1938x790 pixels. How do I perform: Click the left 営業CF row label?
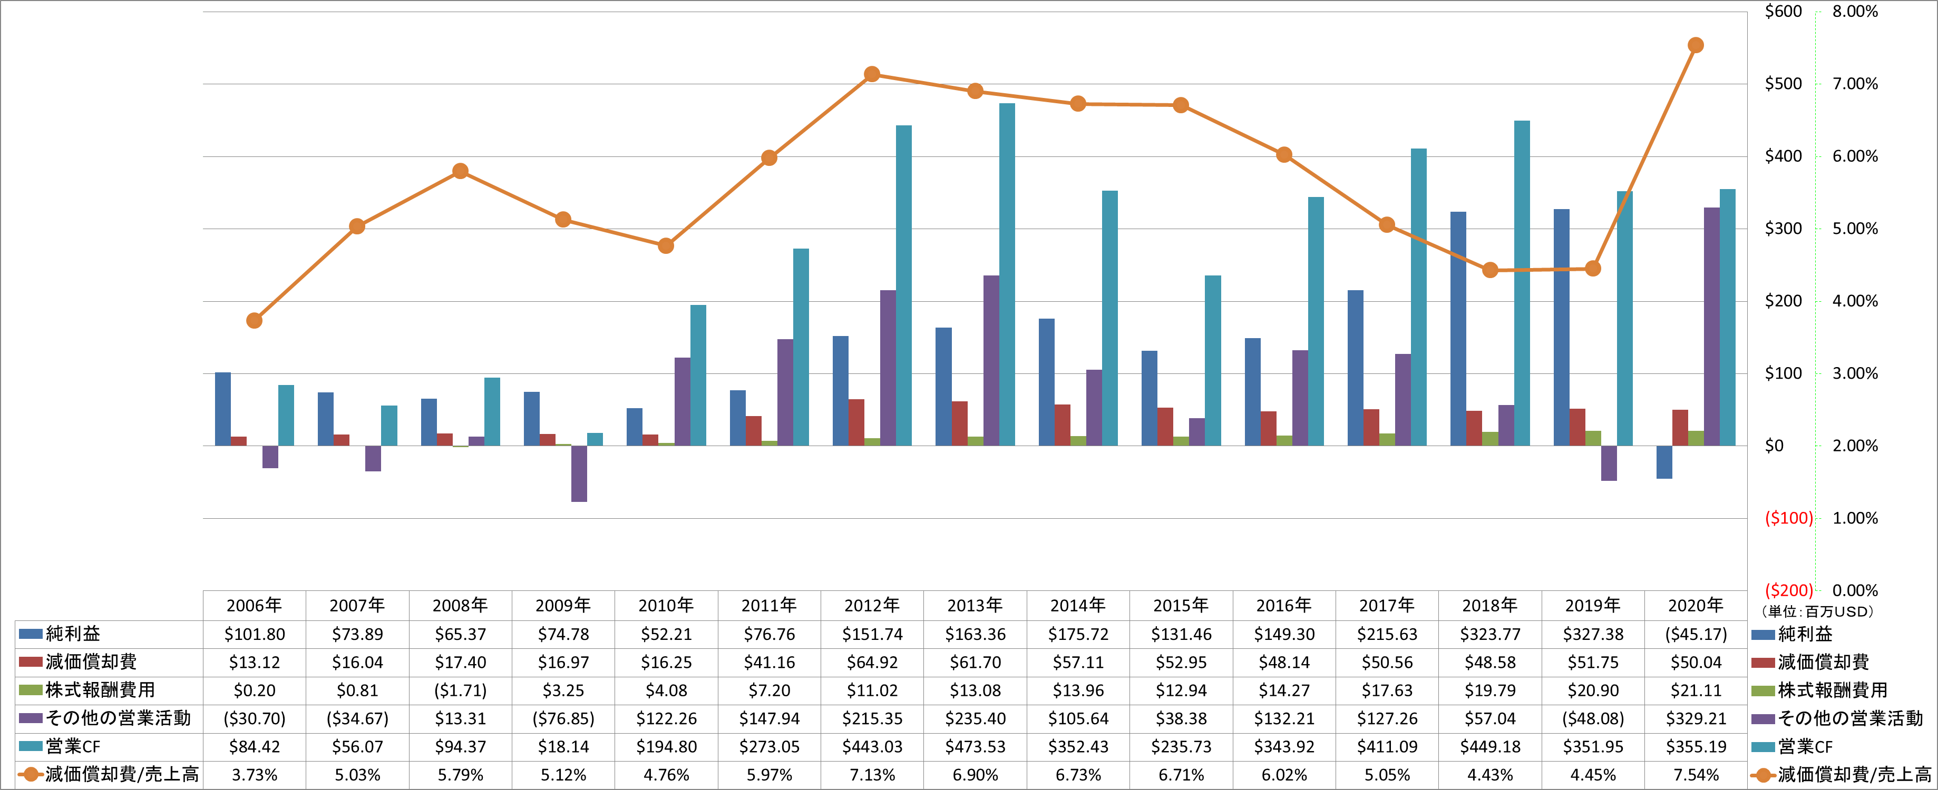click(x=73, y=746)
